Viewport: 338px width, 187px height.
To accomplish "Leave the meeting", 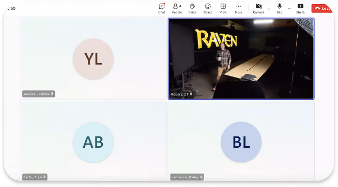I will pos(322,9).
